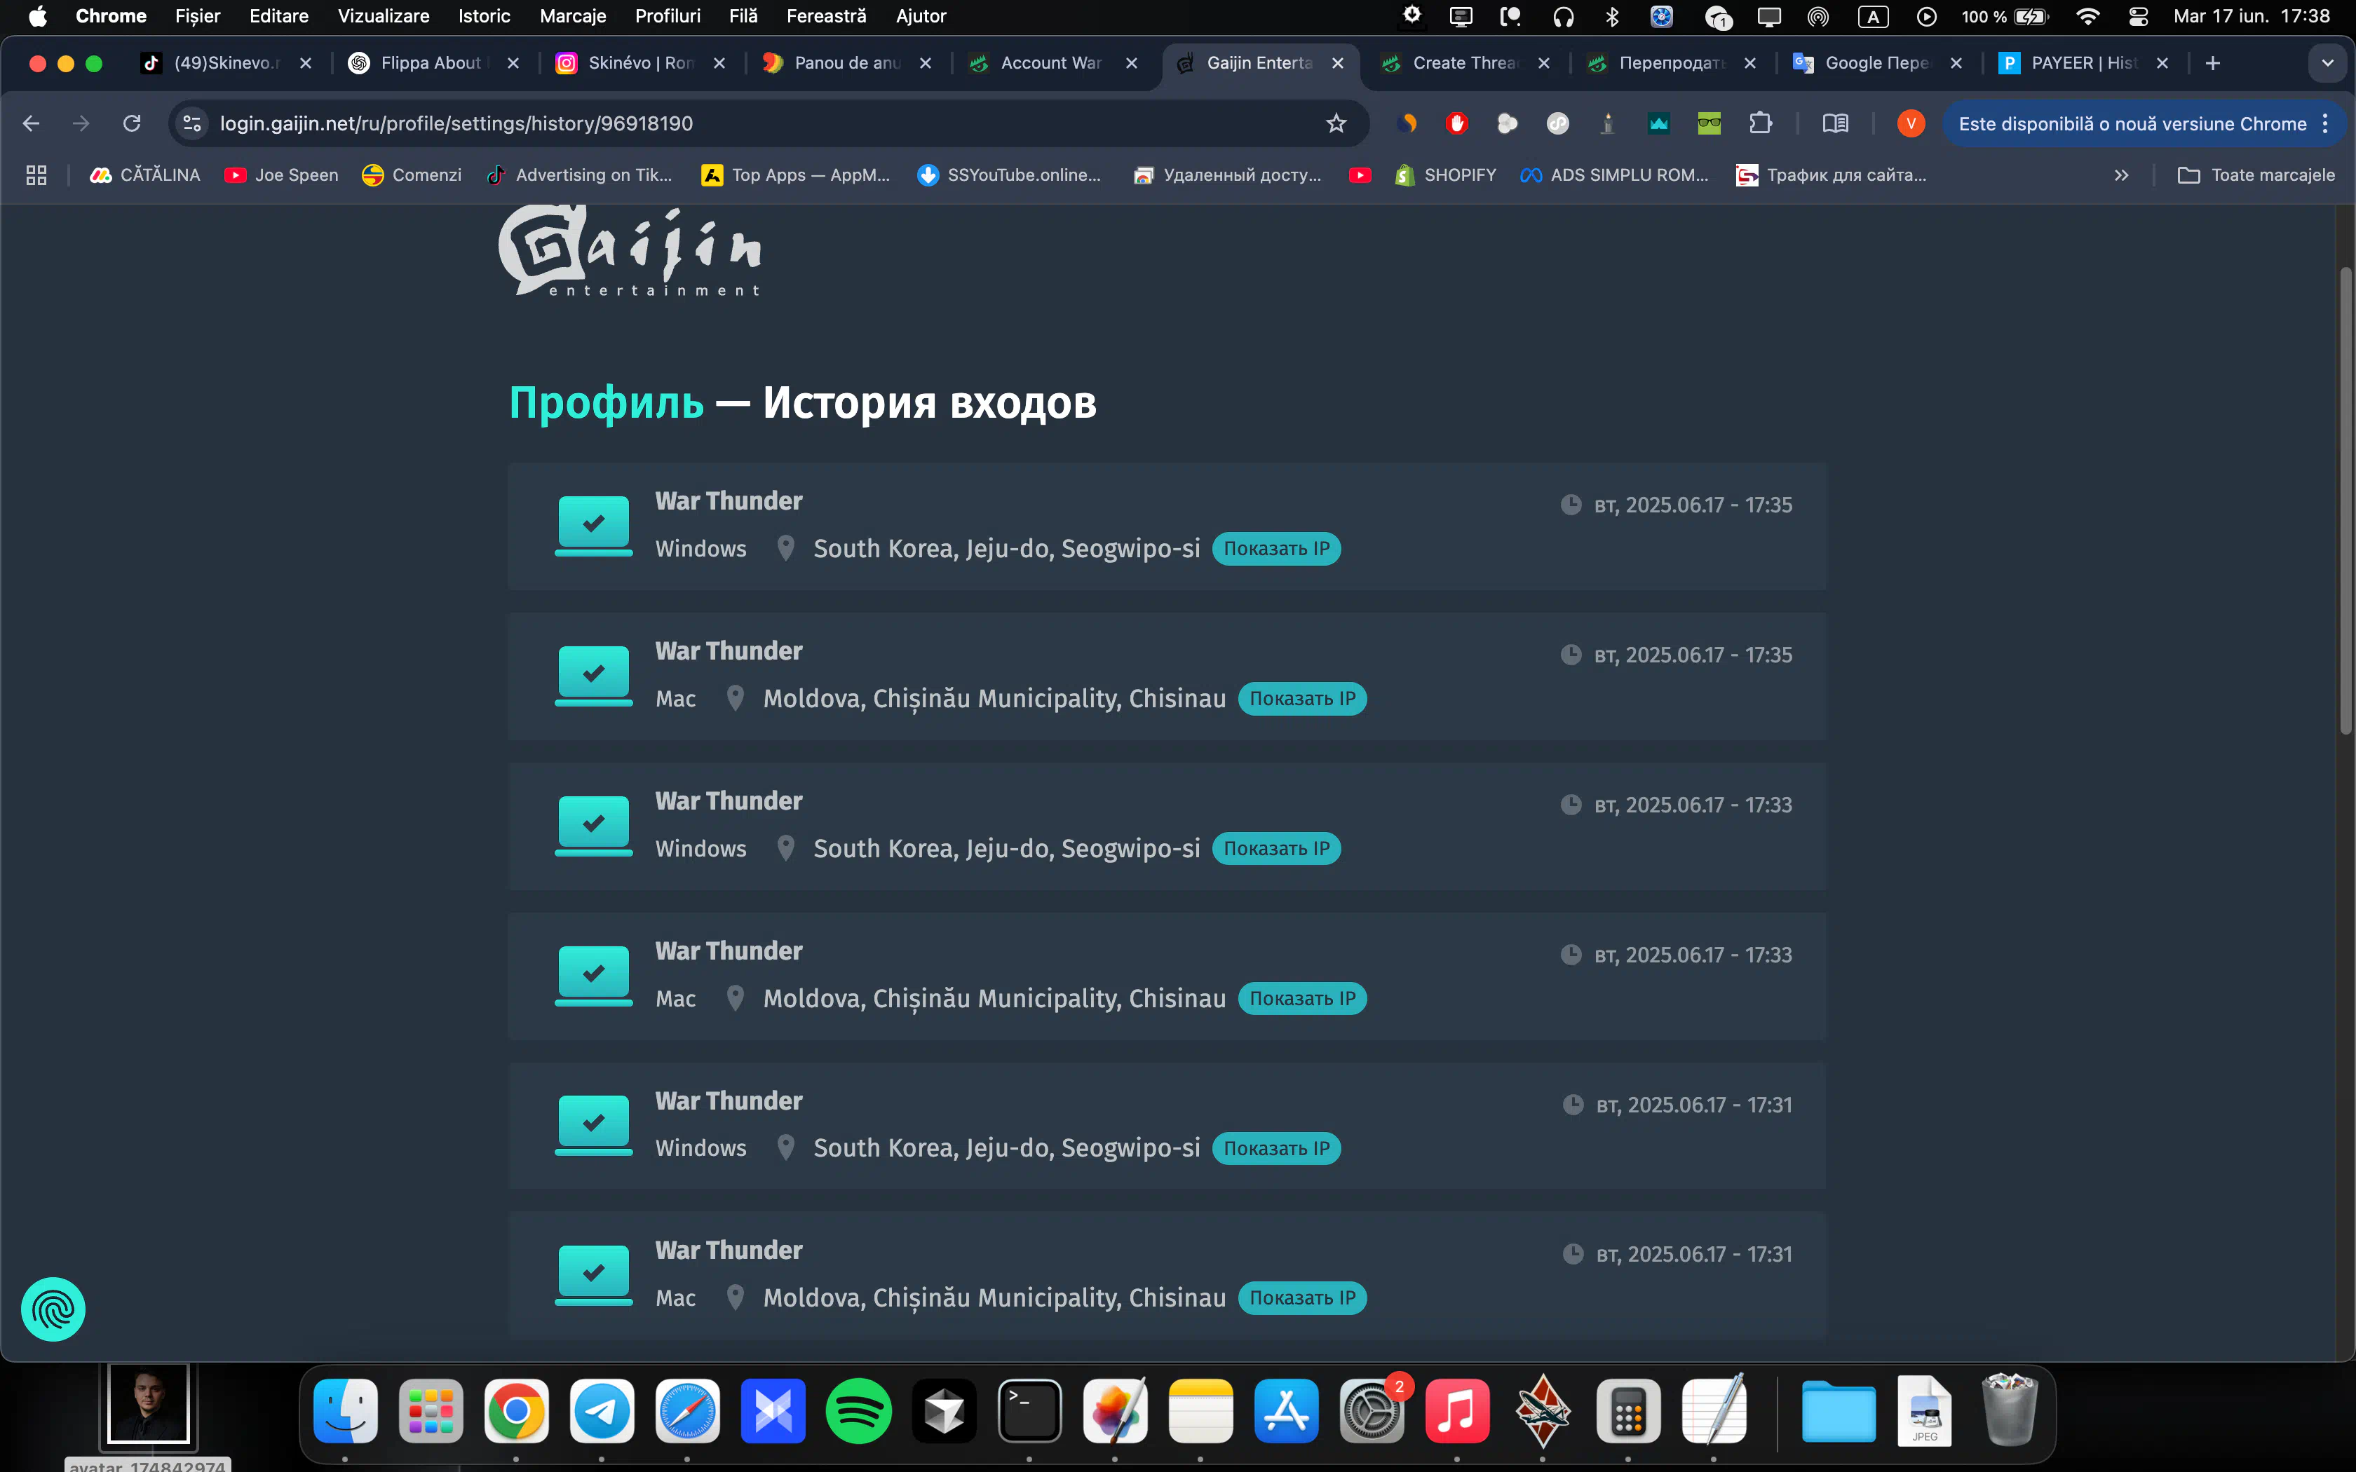Open JPEG file in the dock
Viewport: 2356px width, 1472px height.
(x=1925, y=1410)
